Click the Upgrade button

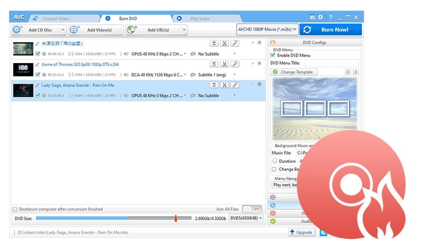(302, 233)
